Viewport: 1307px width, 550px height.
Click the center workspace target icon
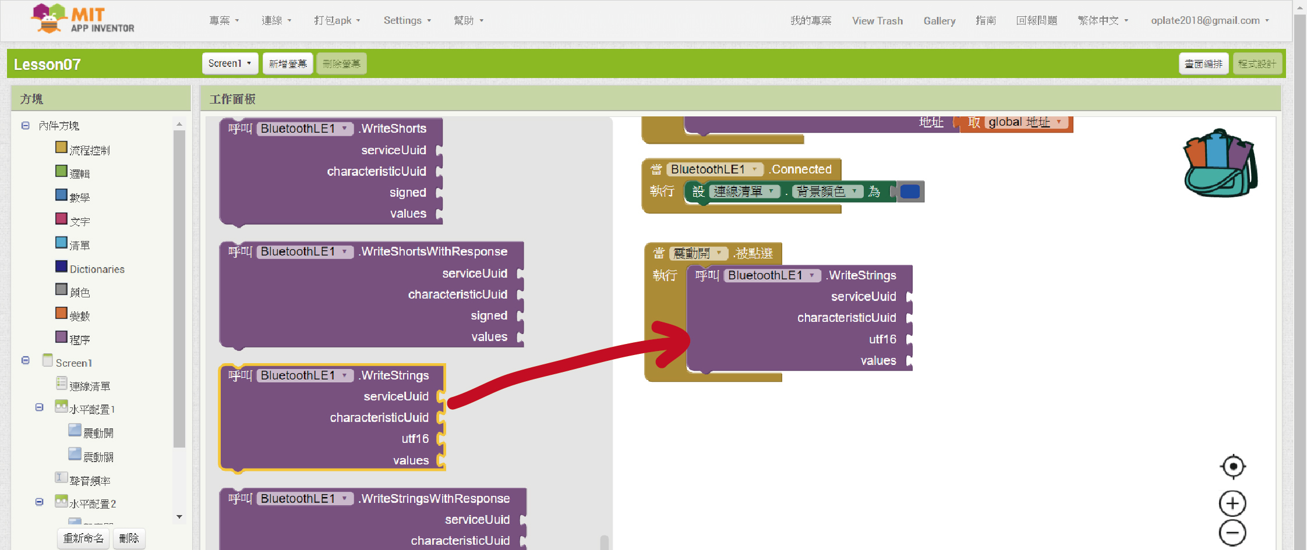1232,466
